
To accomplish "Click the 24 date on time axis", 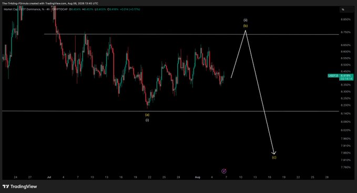I will pos(15,177).
